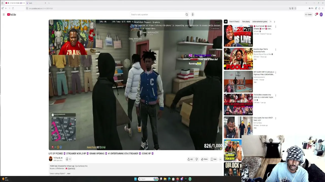Open the browser VPN indicator
Viewport: 325px width, 182px height.
click(x=311, y=8)
